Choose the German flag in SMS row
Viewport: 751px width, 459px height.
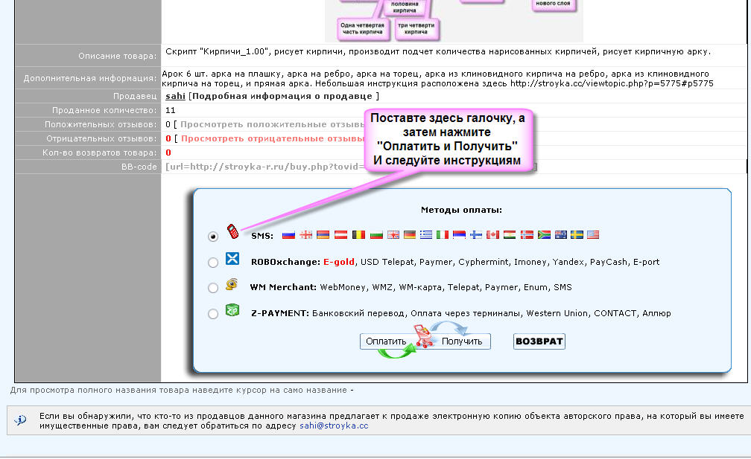[x=409, y=236]
